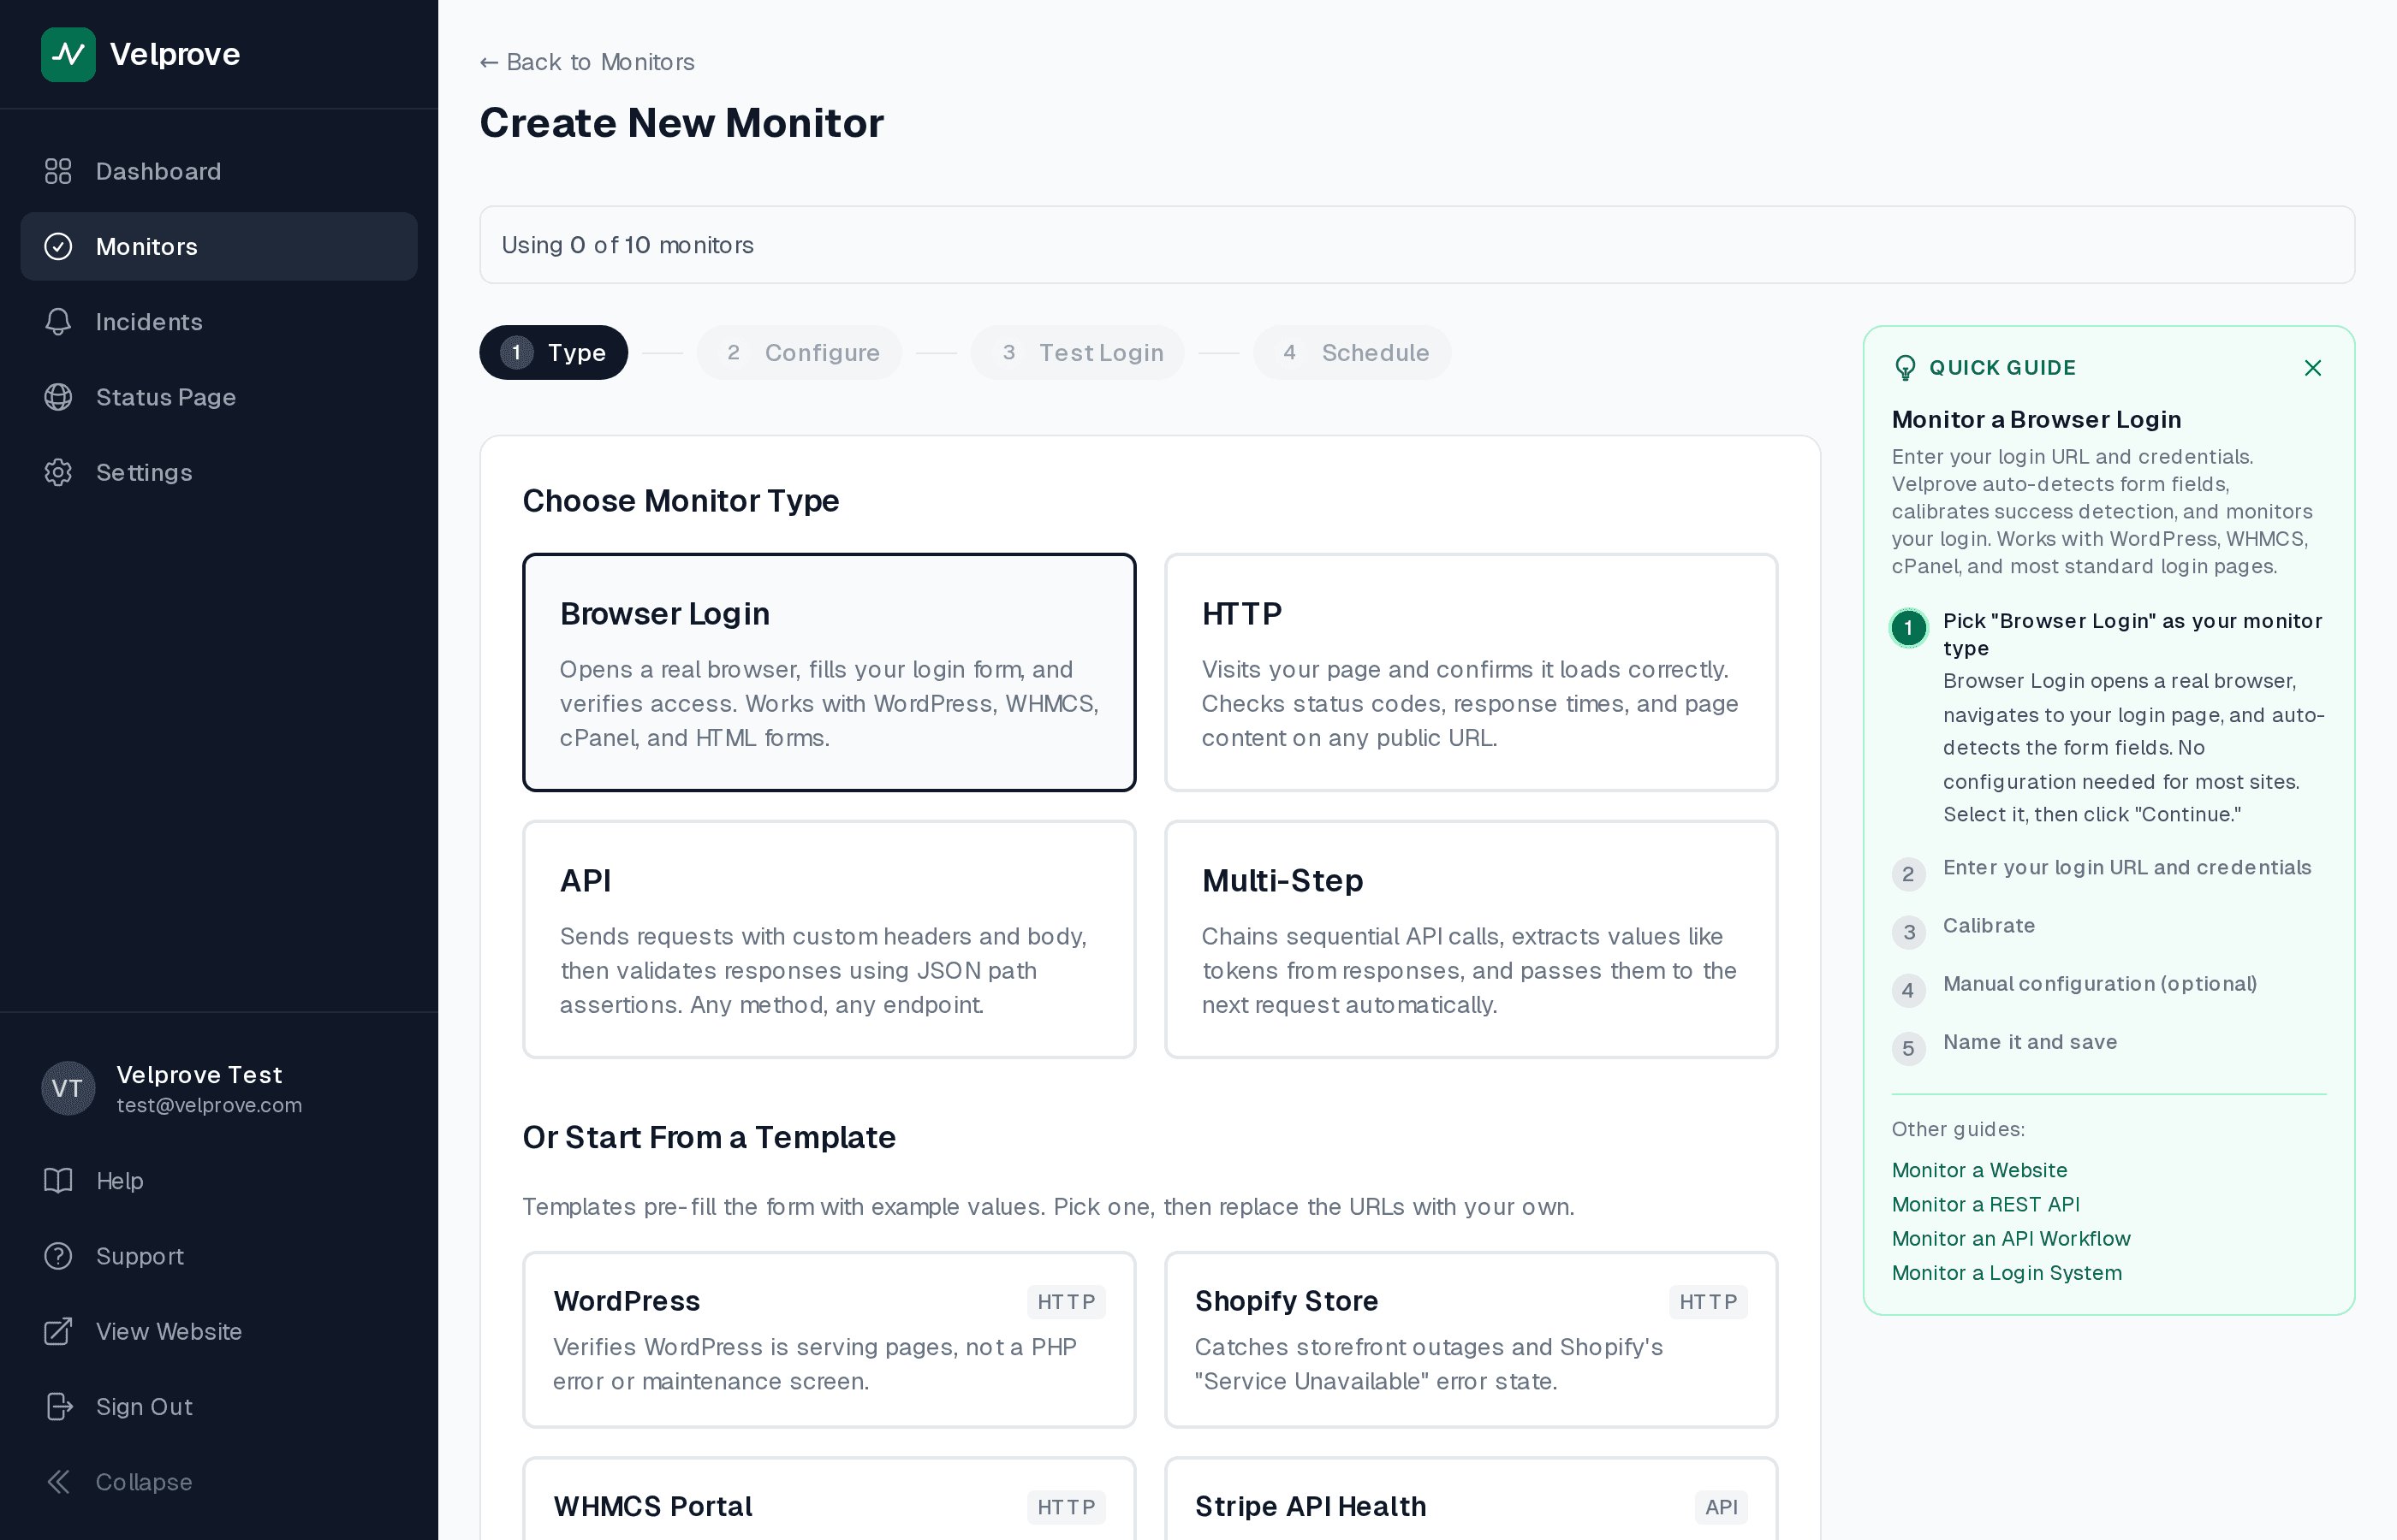The height and width of the screenshot is (1540, 2397).
Task: Click the View Website external link icon
Action: point(58,1331)
